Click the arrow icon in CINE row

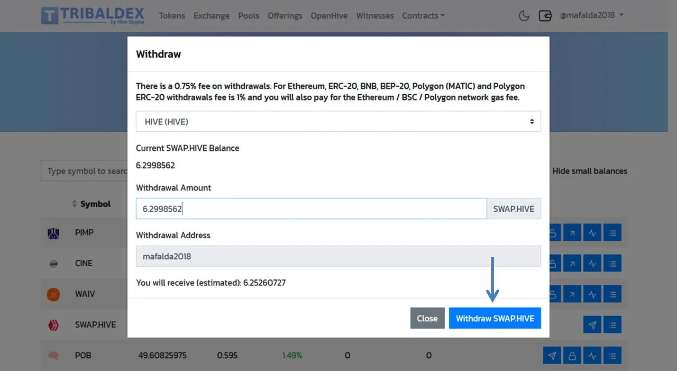point(572,263)
